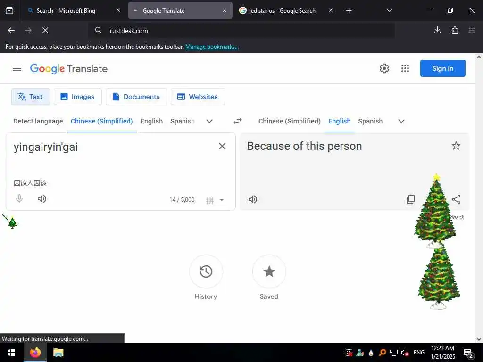Switch to Text translation mode
Viewport: 483px width, 362px height.
point(31,97)
